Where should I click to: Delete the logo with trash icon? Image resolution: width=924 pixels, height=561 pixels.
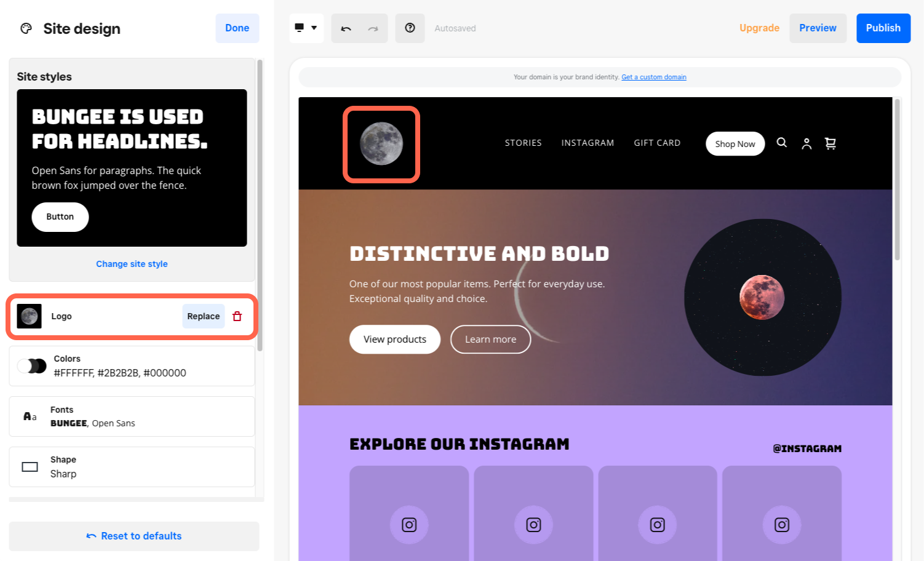[237, 316]
